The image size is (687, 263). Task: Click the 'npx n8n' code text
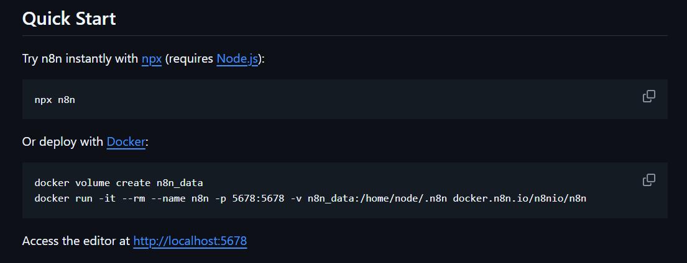[55, 100]
